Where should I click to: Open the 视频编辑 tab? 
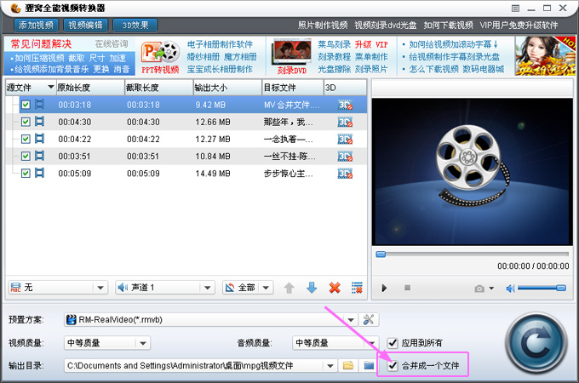pyautogui.click(x=85, y=26)
